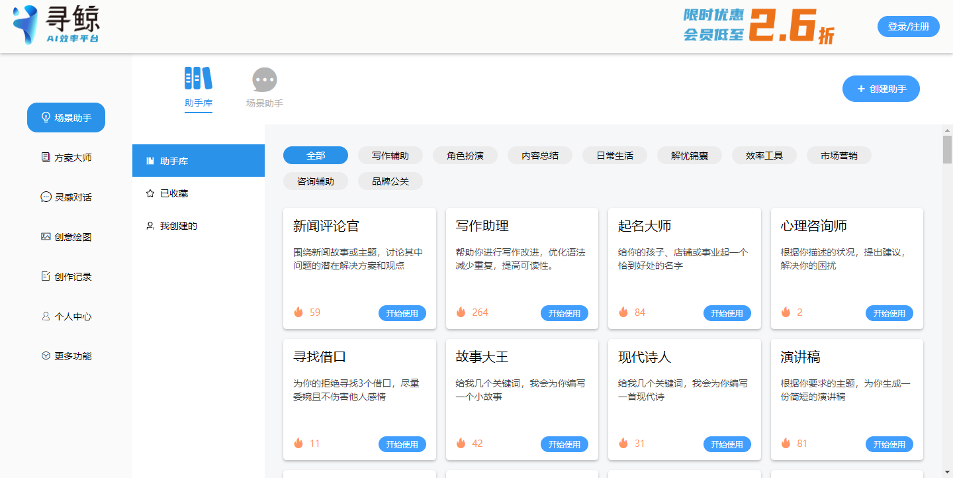Select the 全部 category filter
The image size is (953, 478).
[316, 156]
